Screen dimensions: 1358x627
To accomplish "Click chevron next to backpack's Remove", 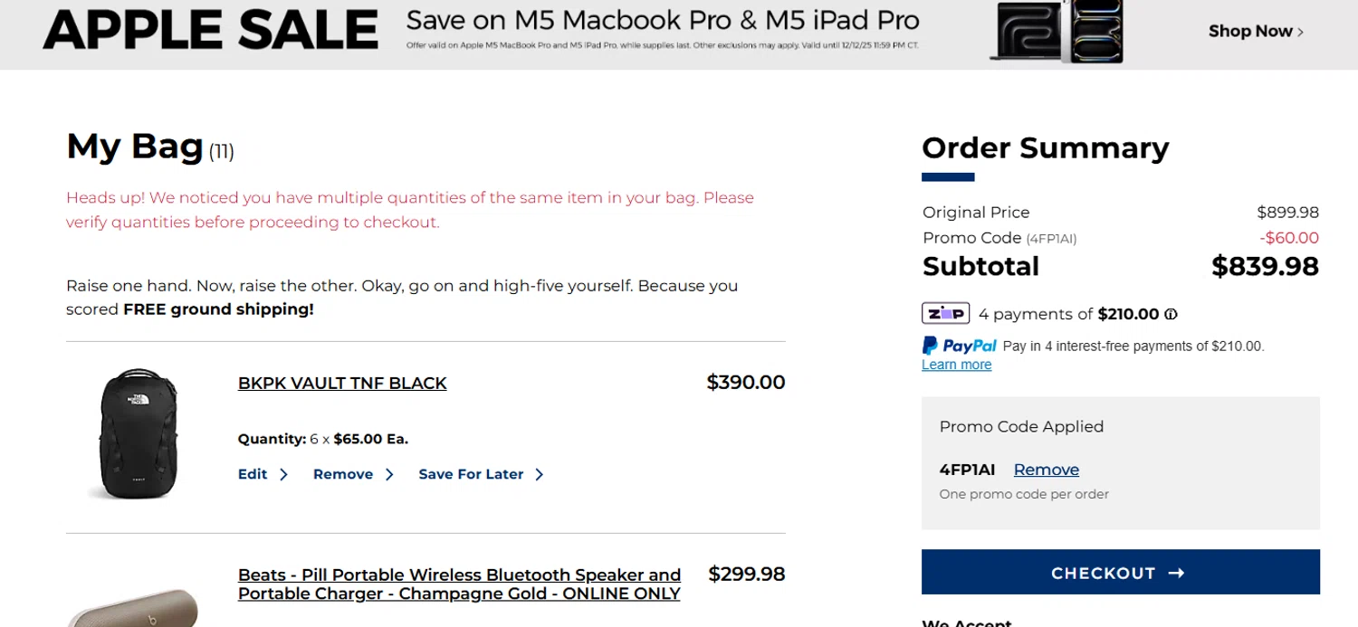I will (x=389, y=474).
